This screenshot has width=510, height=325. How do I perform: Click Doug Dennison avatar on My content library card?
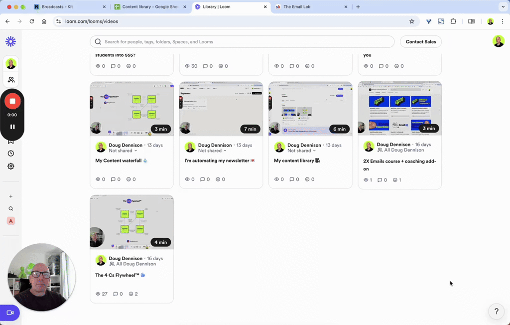pos(279,147)
